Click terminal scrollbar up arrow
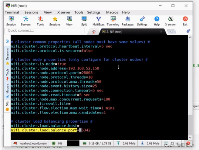This screenshot has width=199, height=150. pos(190,37)
